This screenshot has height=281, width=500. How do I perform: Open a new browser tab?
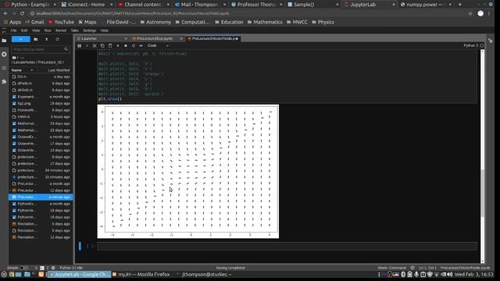point(460,5)
